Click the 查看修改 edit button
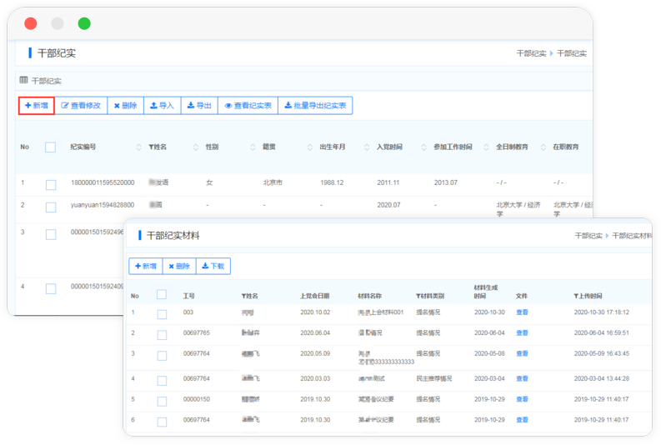This screenshot has width=661, height=445. (x=81, y=106)
